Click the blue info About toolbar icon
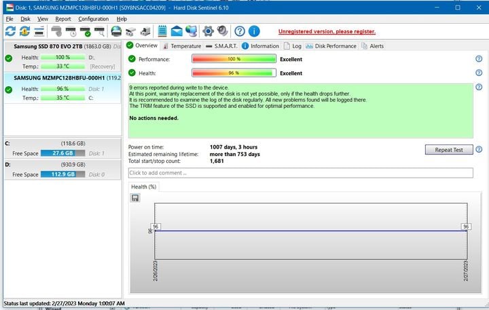Image resolution: width=489 pixels, height=310 pixels. [254, 31]
